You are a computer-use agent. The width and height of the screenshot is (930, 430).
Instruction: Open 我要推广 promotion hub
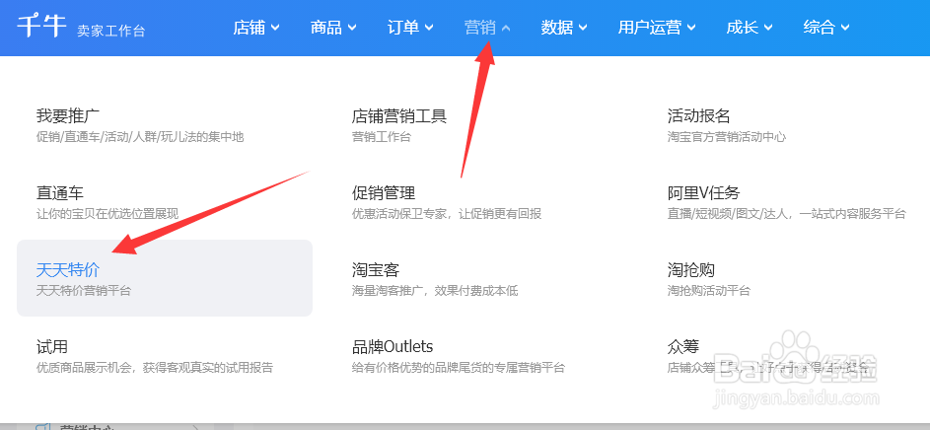[x=68, y=115]
